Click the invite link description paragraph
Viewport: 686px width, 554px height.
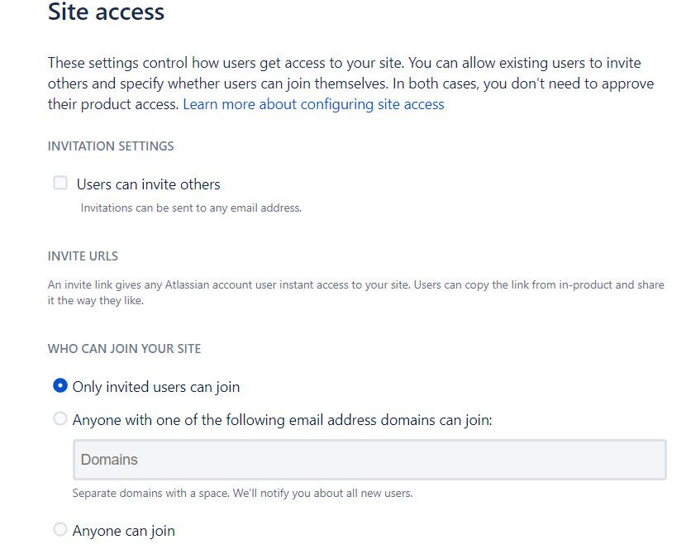pos(355,292)
